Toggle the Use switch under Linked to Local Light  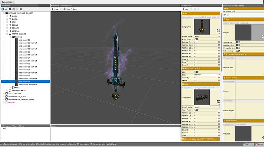point(196,72)
